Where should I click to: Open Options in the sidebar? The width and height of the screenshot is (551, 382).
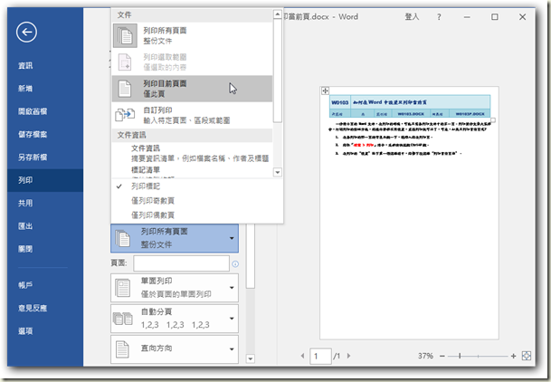click(45, 331)
